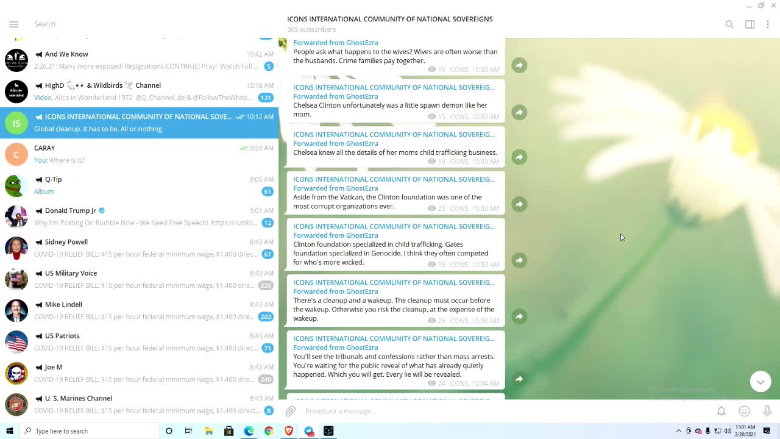
Task: Click 'Forwarded from GhostEzra' on cleanup wakeup message
Action: [x=336, y=291]
